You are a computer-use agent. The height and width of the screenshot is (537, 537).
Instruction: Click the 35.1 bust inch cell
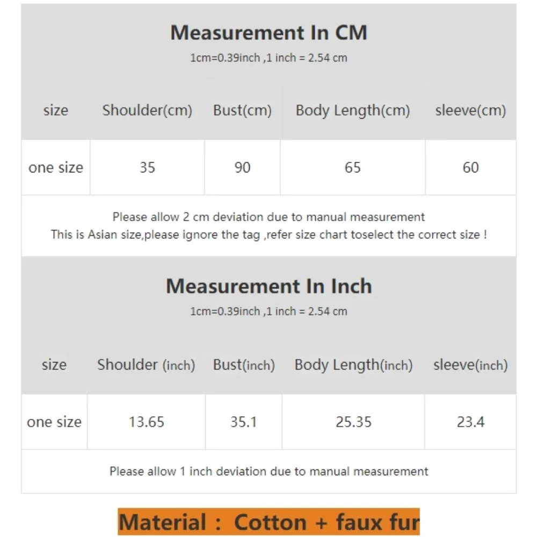tap(244, 422)
